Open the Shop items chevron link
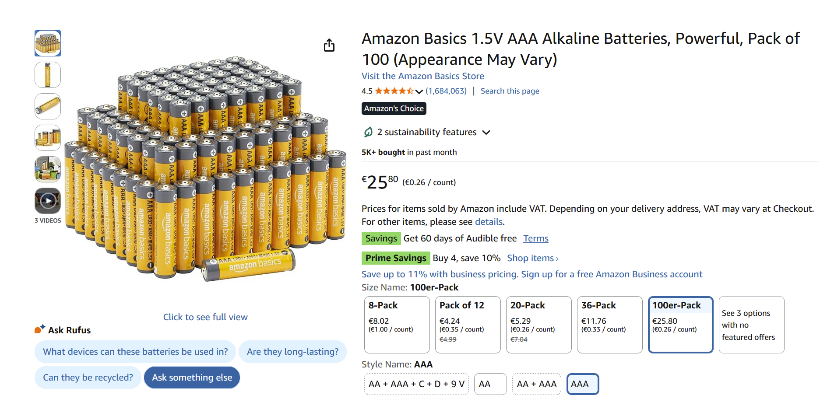 point(532,258)
